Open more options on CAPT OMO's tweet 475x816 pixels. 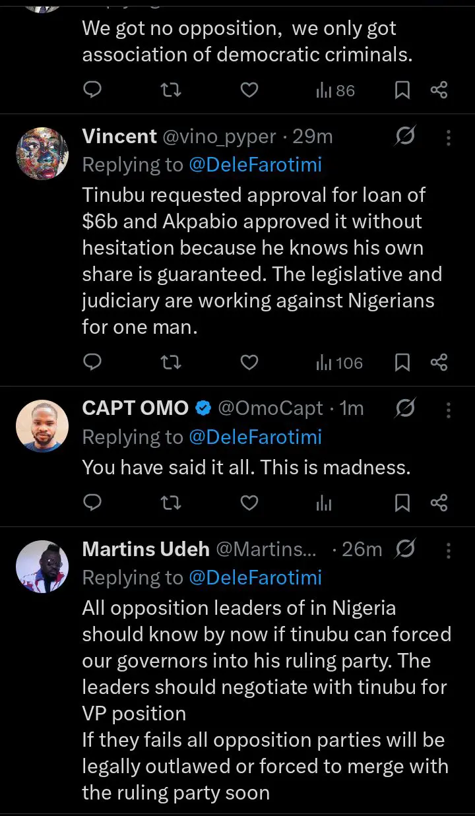tap(449, 410)
